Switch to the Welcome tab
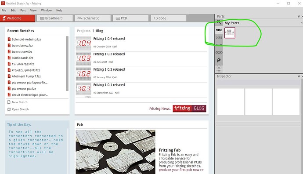Screen dimensions: 303x174 18,18
